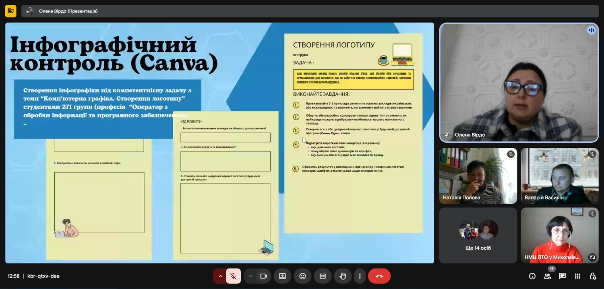Select Наталія Попова video tile
Image resolution: width=604 pixels, height=289 pixels.
[478, 176]
